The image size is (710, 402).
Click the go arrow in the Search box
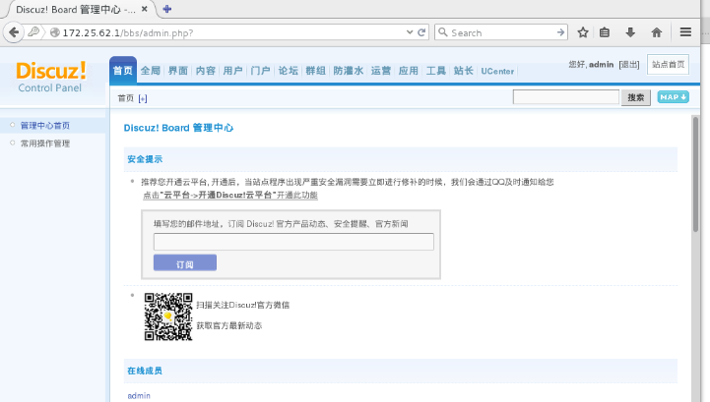[x=560, y=32]
